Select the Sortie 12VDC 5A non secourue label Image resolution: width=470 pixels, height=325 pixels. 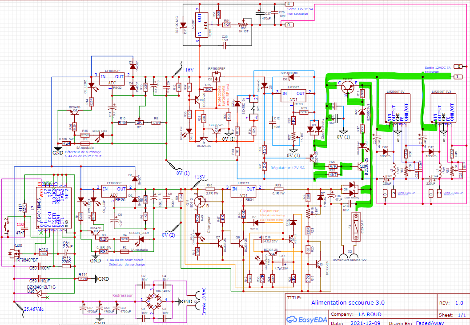click(x=300, y=12)
